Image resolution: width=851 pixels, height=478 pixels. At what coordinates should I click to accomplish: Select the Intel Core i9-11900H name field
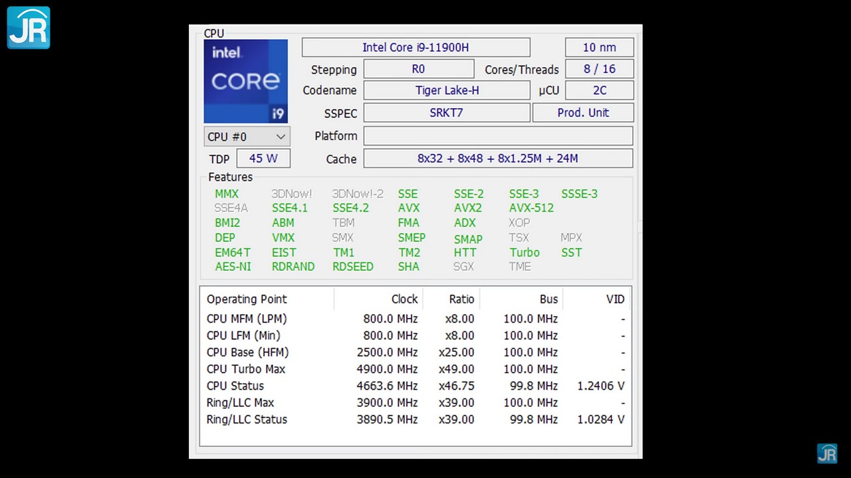416,48
